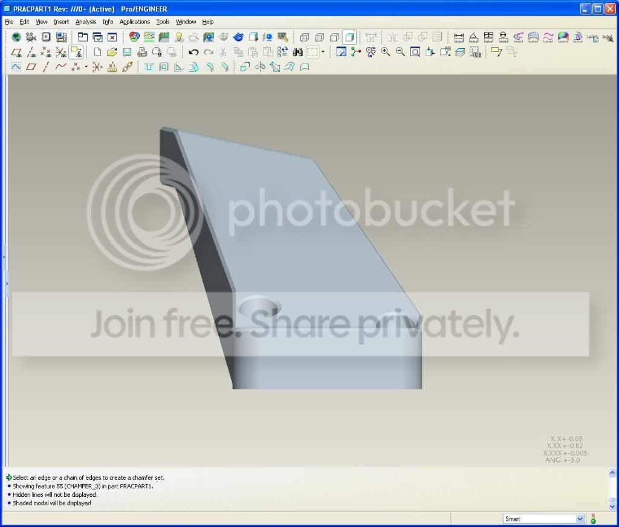Create a datum coordinate system
The height and width of the screenshot is (527, 619).
coord(97,67)
